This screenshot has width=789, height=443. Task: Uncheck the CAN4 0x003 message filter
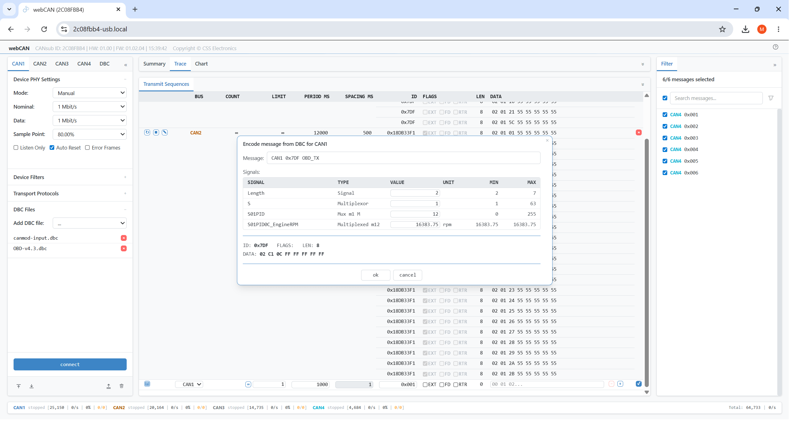coord(665,138)
